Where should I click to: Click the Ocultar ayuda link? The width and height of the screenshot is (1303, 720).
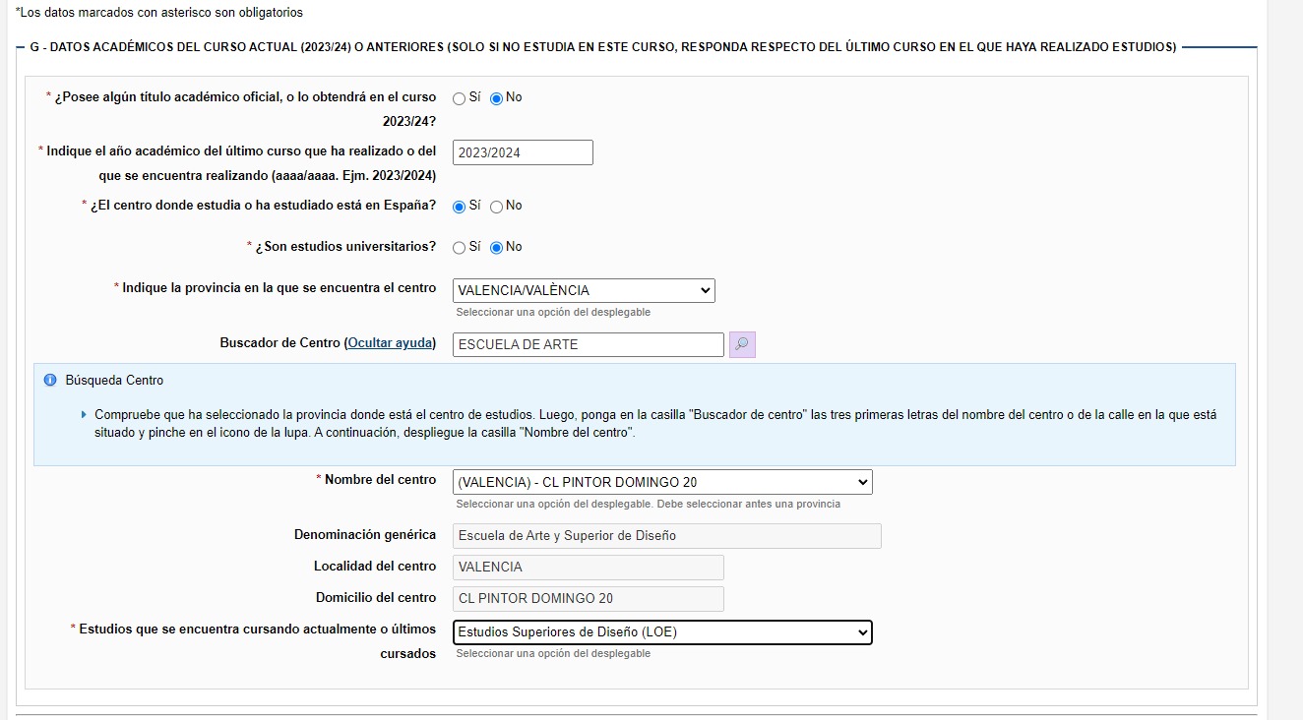pos(389,343)
